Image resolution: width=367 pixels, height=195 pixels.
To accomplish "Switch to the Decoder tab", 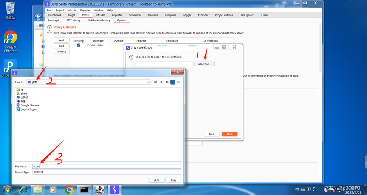I will coord(153,15).
